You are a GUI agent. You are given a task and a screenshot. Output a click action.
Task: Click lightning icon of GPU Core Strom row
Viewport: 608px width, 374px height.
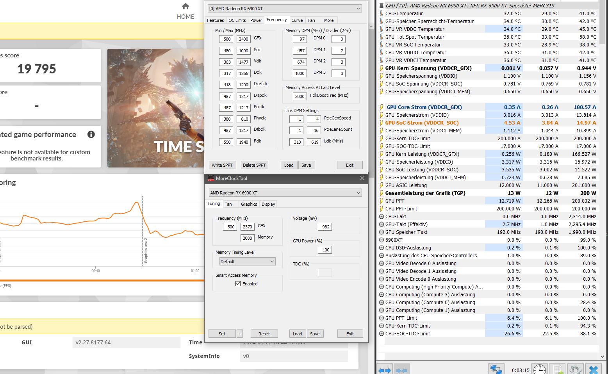click(382, 107)
